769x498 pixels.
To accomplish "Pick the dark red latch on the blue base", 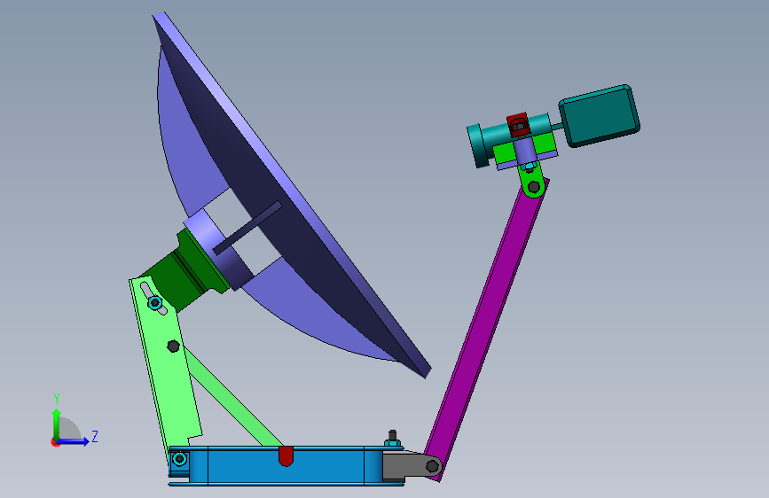I will point(286,456).
